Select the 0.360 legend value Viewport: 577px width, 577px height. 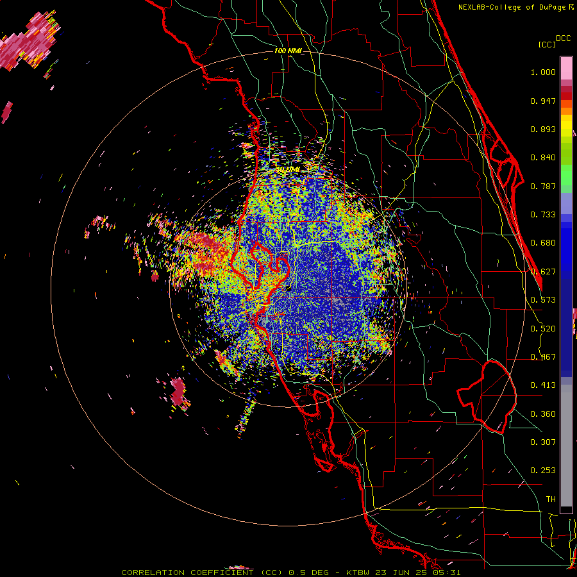point(543,414)
